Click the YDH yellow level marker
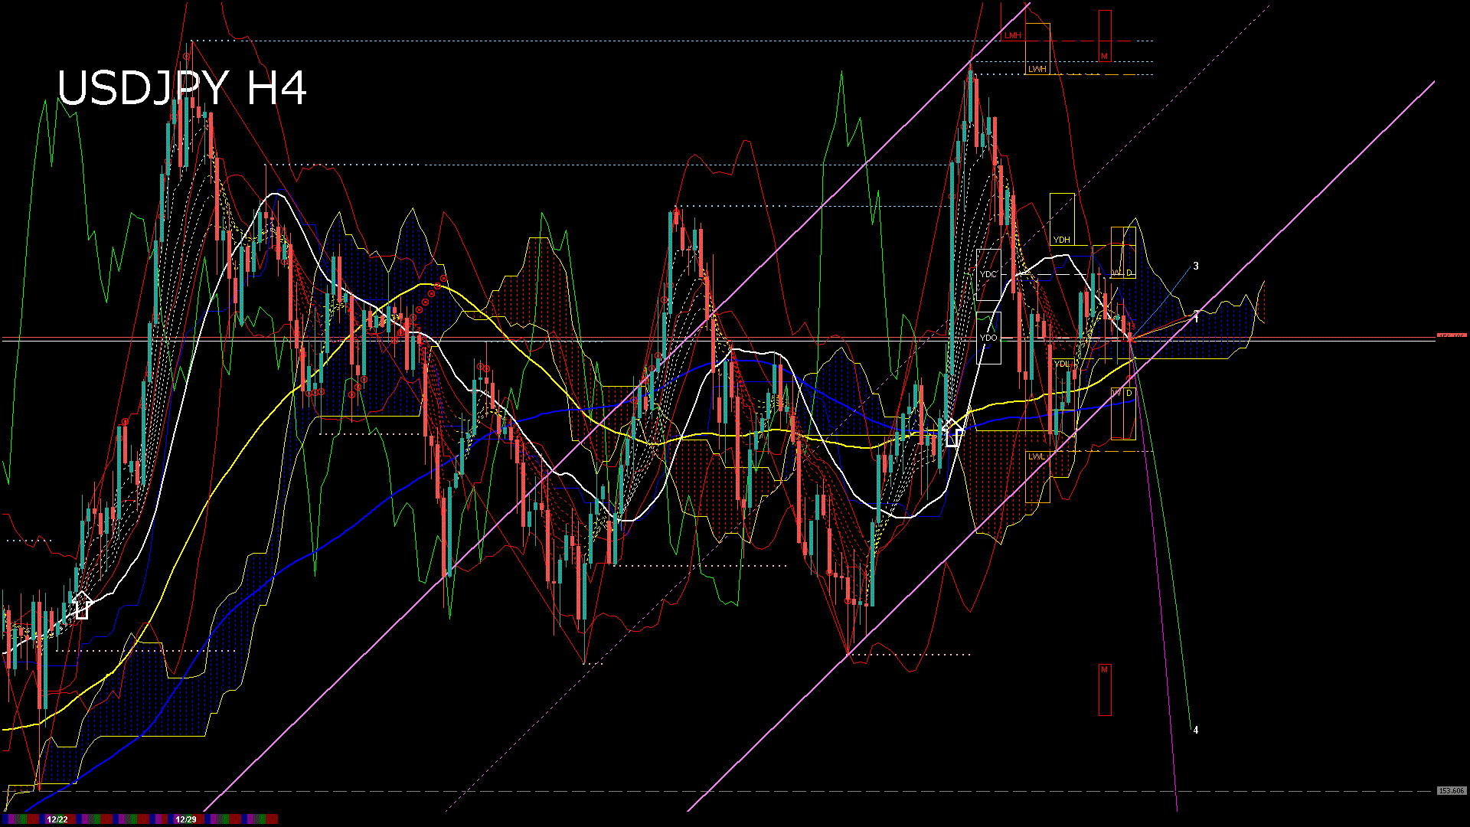 click(1061, 240)
